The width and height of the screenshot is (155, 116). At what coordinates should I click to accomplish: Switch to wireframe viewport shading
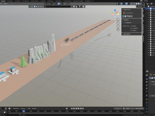click(134, 4)
